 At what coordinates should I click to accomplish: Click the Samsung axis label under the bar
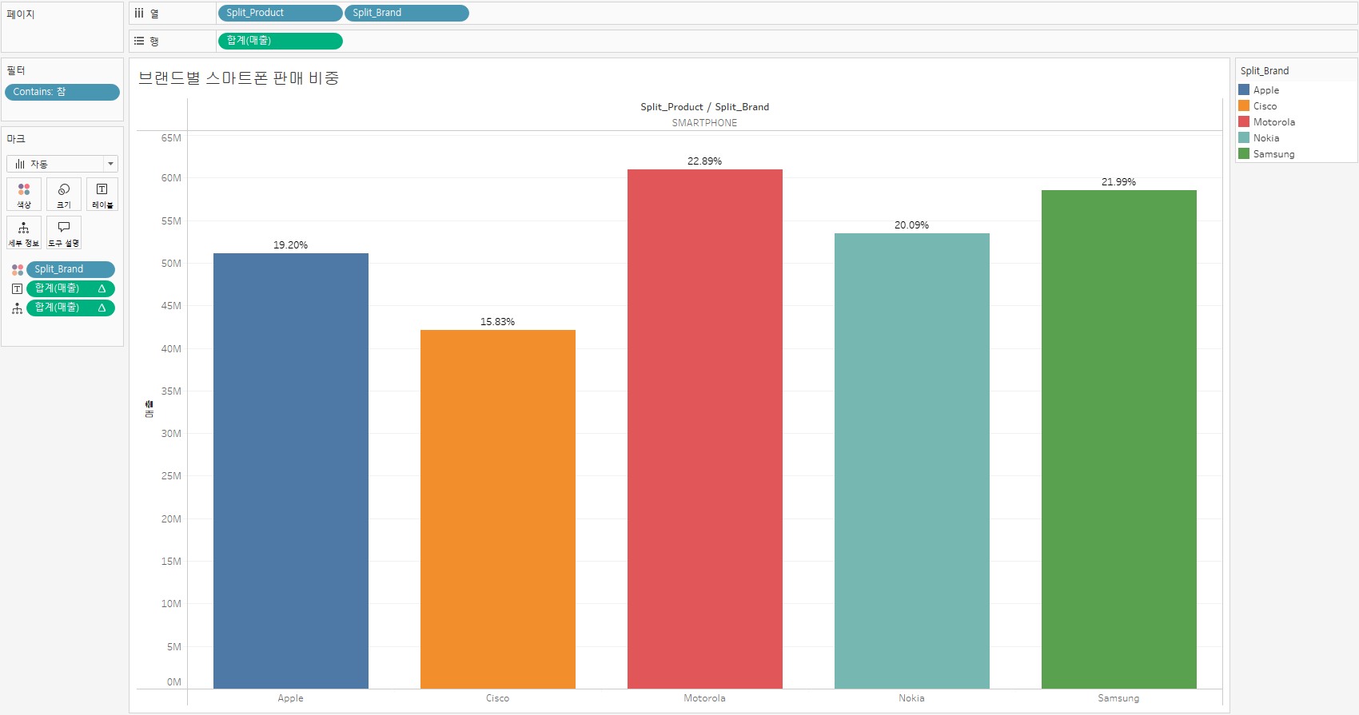pos(1119,698)
